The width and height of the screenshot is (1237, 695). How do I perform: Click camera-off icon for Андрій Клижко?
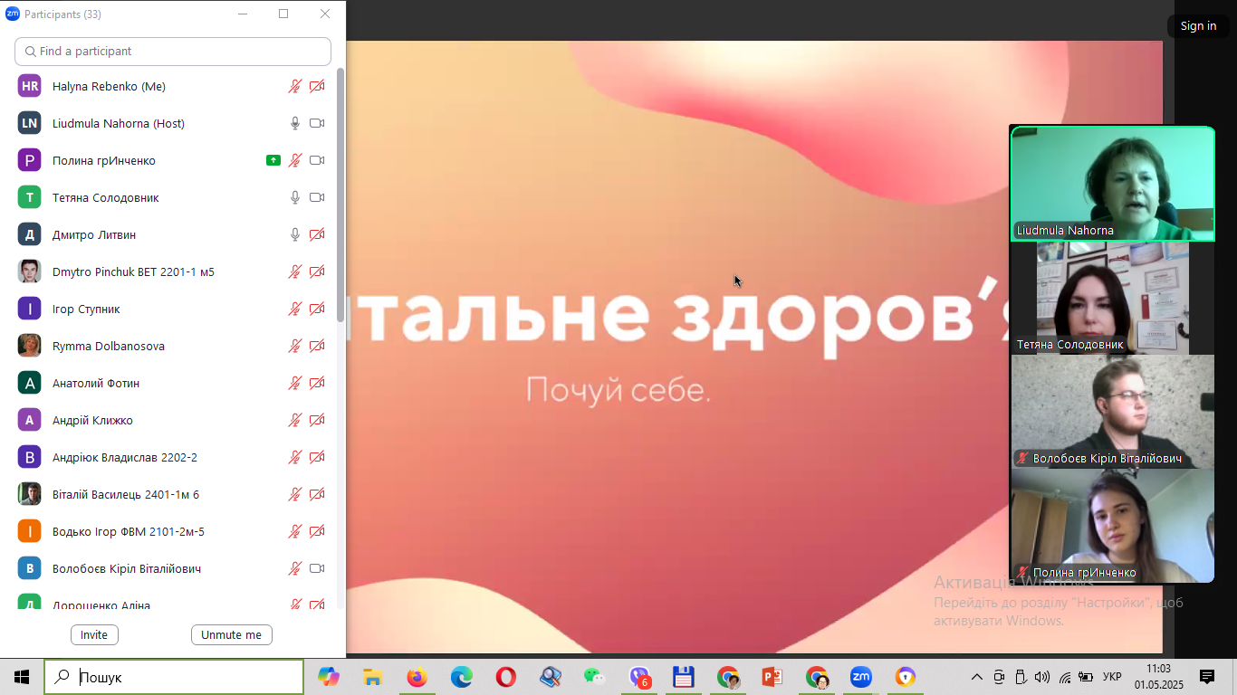coord(317,420)
